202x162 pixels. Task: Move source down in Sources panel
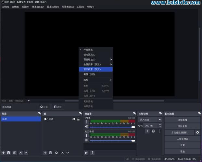tap(68, 153)
